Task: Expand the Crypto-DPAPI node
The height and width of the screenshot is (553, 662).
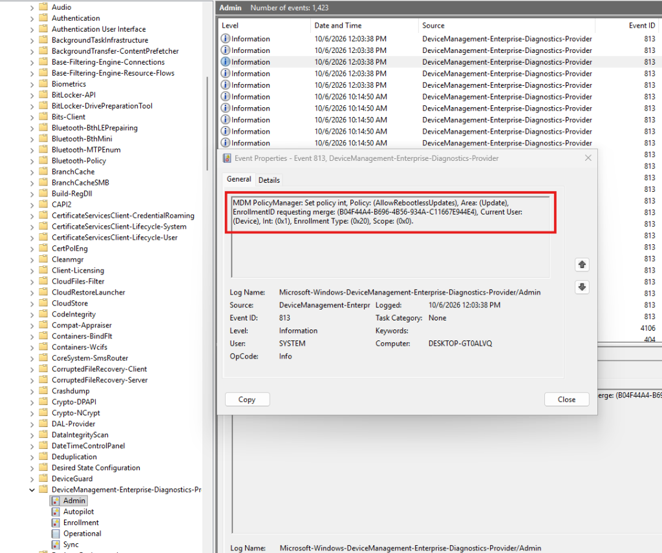Action: (32, 402)
